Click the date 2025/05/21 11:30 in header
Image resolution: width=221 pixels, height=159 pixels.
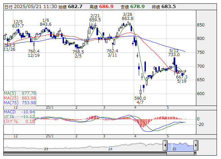coord(36,7)
